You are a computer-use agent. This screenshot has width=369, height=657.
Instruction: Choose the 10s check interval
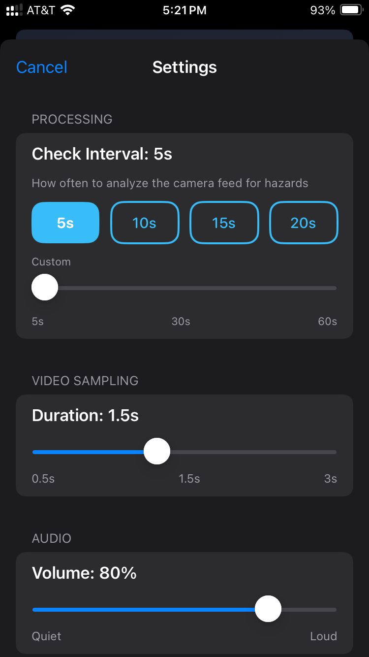(x=145, y=223)
